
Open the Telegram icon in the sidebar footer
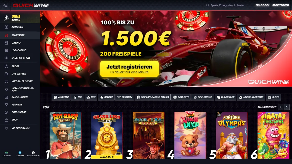(x=20, y=153)
